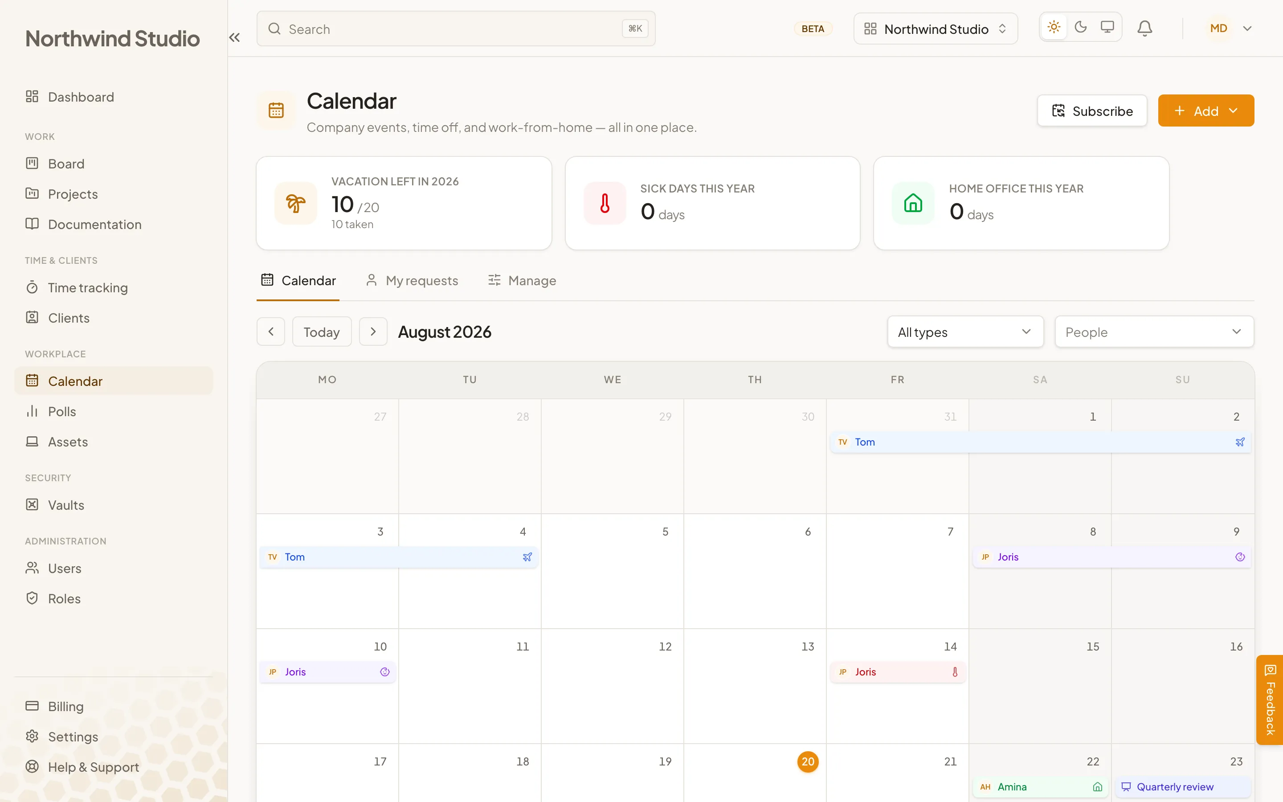Image resolution: width=1283 pixels, height=802 pixels.
Task: Switch to dark theme moon icon
Action: [1080, 27]
